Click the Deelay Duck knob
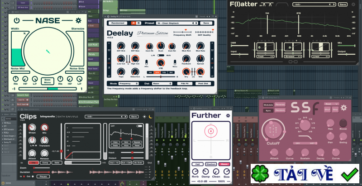This screenshot has width=362, height=186. 161,46
